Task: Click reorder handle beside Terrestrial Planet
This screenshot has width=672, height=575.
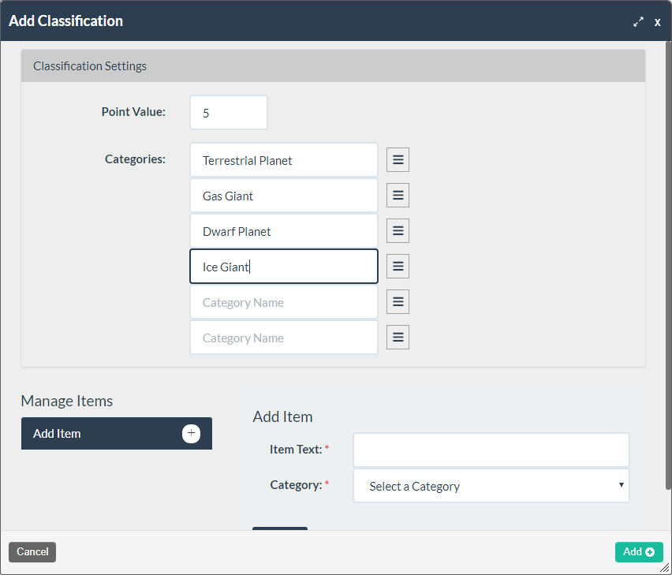Action: pyautogui.click(x=398, y=160)
